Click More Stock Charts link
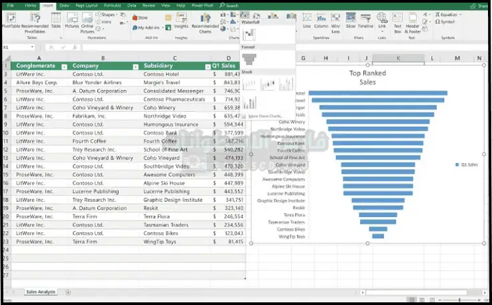Viewport: 492px width, 305px height. click(264, 116)
